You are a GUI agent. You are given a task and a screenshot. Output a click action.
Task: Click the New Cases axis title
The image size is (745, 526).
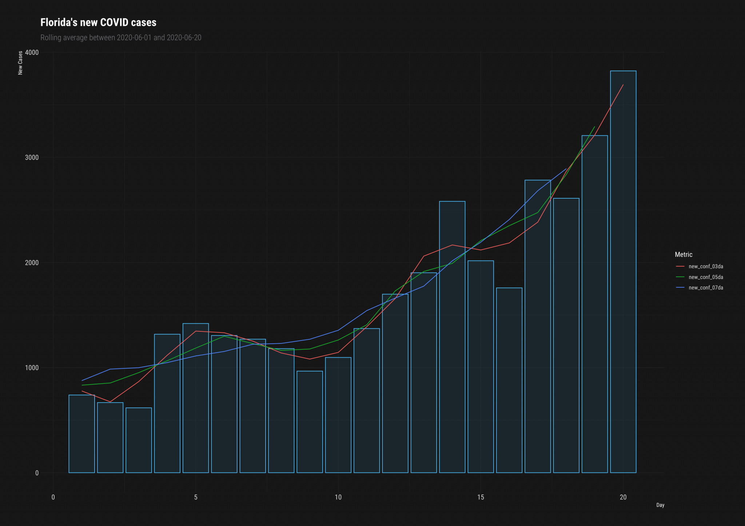[20, 63]
